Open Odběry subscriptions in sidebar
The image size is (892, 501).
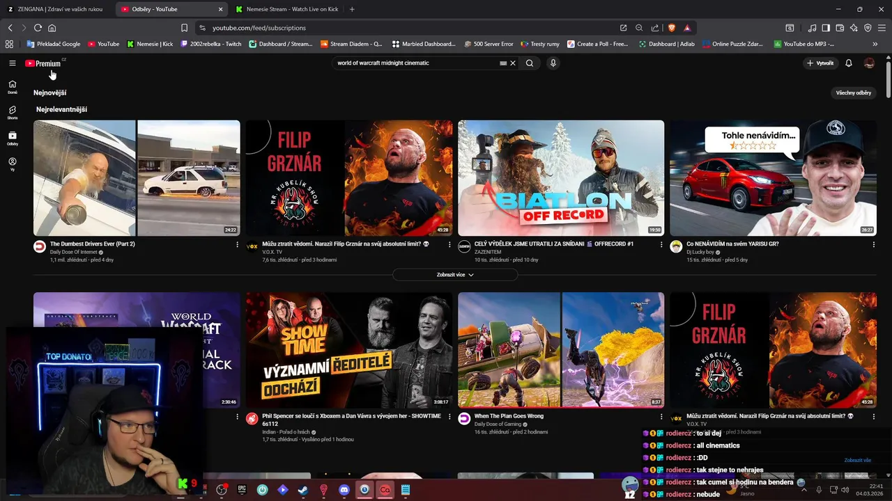click(12, 138)
